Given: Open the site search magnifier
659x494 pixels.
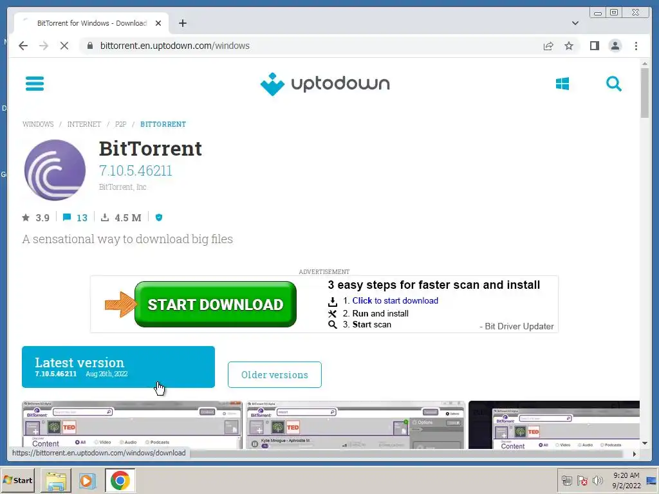Looking at the screenshot, I should (613, 84).
